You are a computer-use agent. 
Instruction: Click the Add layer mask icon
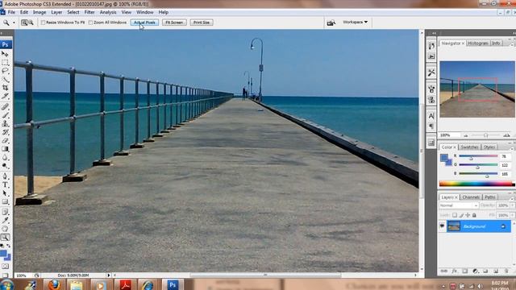pyautogui.click(x=464, y=271)
